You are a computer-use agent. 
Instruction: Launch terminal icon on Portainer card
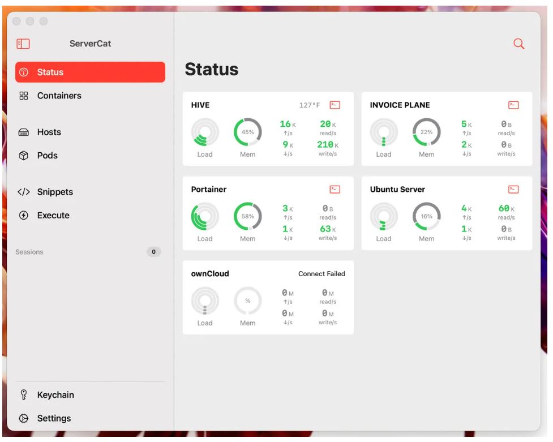335,190
